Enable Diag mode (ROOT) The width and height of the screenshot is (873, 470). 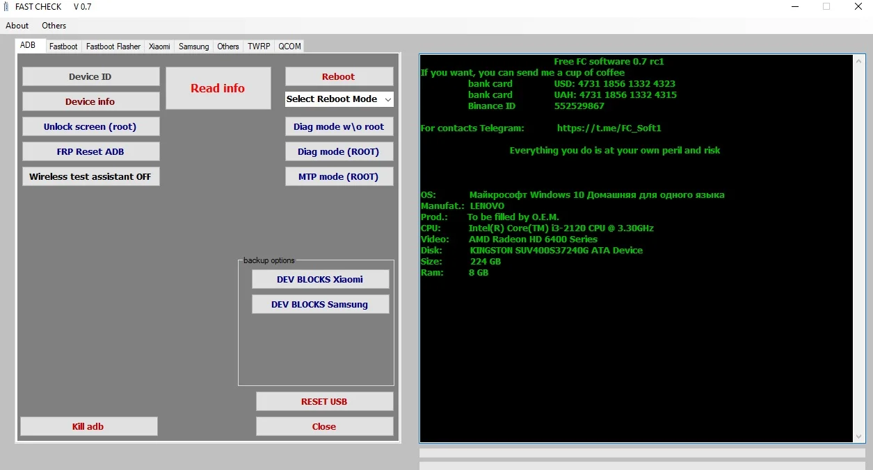[339, 151]
